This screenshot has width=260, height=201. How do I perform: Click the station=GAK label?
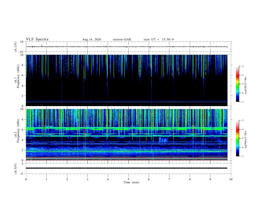[x=122, y=39]
